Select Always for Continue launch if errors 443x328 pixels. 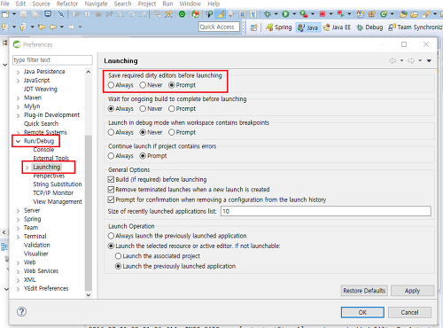point(120,156)
